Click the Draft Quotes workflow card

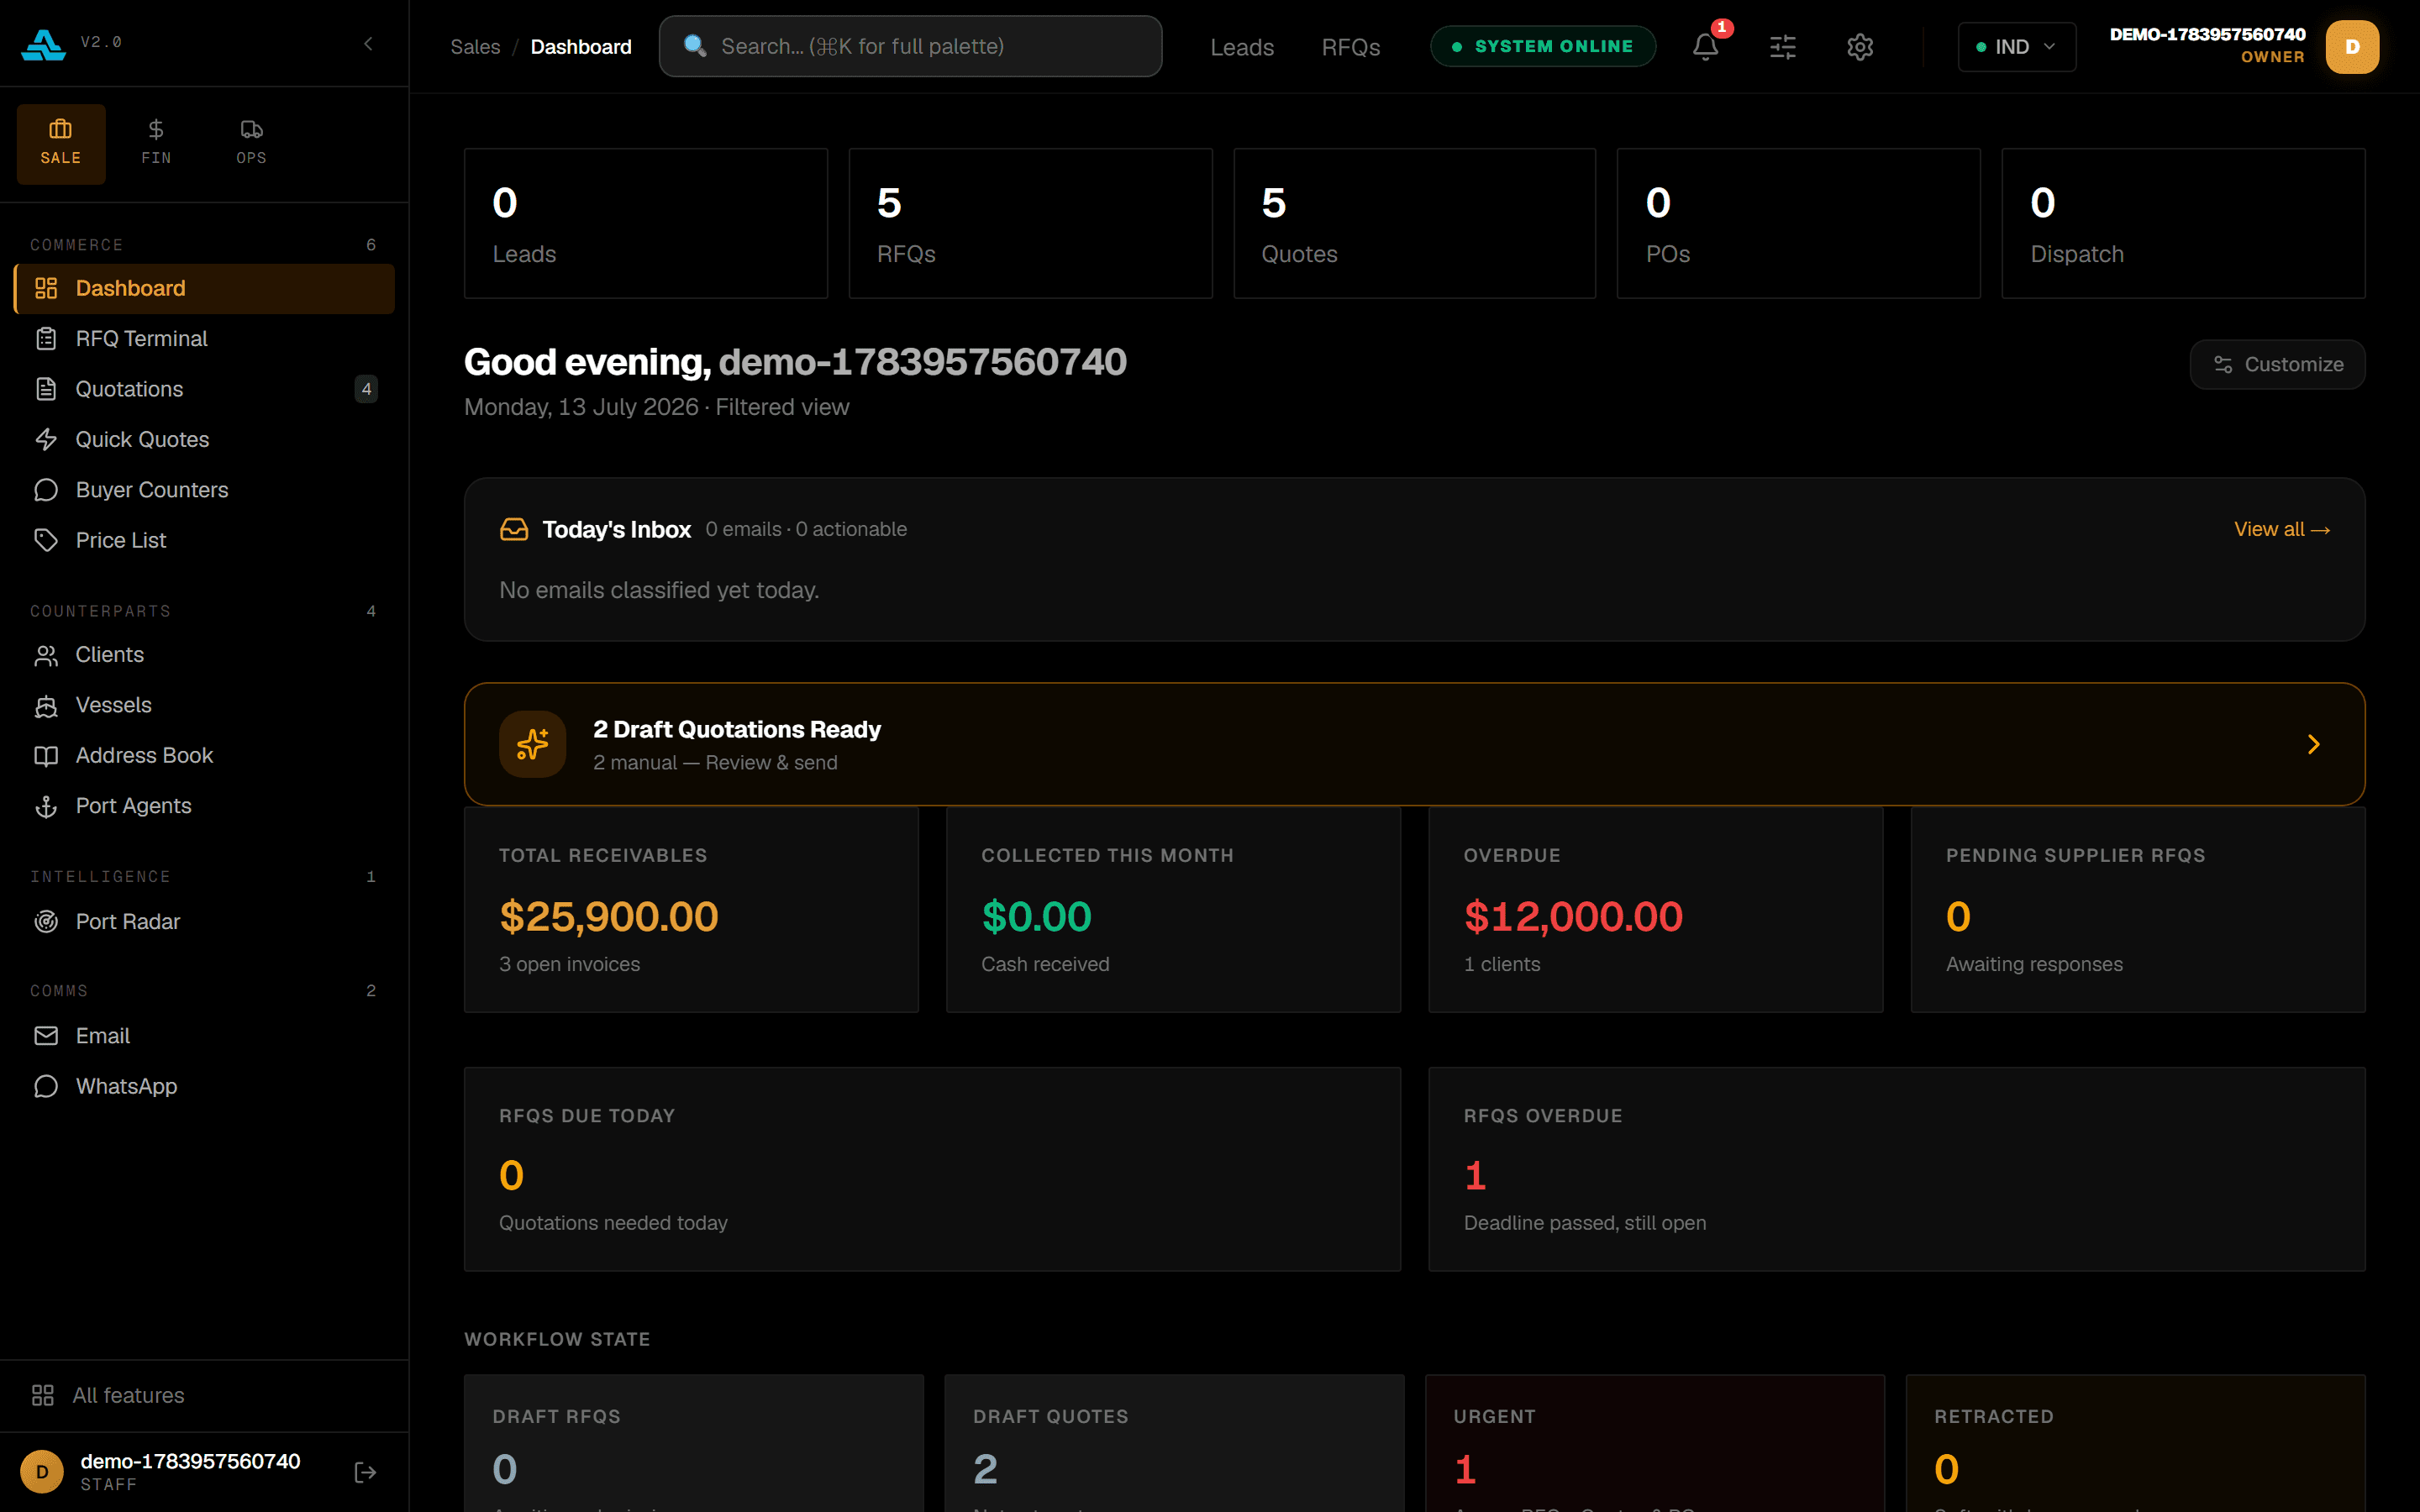click(1174, 1443)
